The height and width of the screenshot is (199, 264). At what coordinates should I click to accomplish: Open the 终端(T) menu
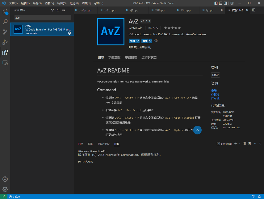(x=86, y=3)
